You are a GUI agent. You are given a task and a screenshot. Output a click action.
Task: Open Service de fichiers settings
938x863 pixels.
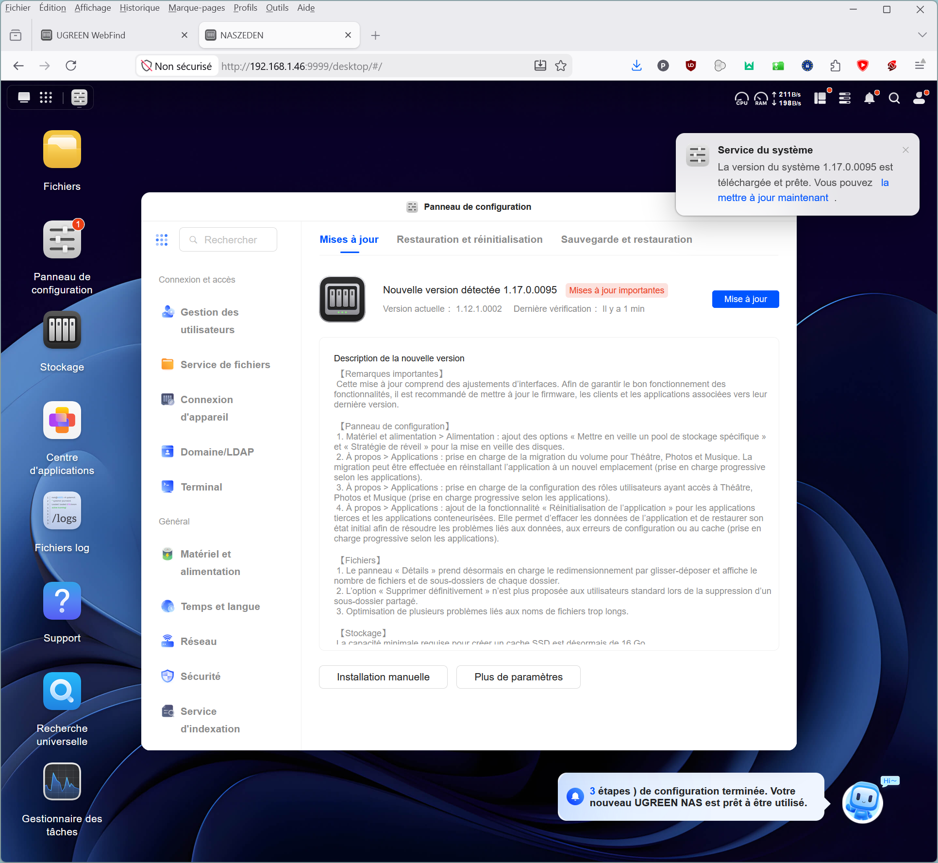(x=217, y=364)
